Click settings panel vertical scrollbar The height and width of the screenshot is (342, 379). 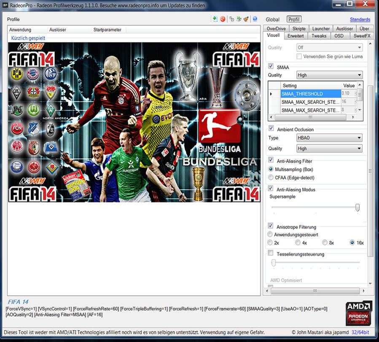click(x=370, y=171)
